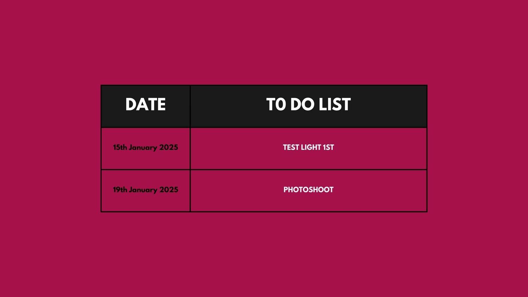Click "15th" in the first date row
The width and height of the screenshot is (528, 297).
120,147
